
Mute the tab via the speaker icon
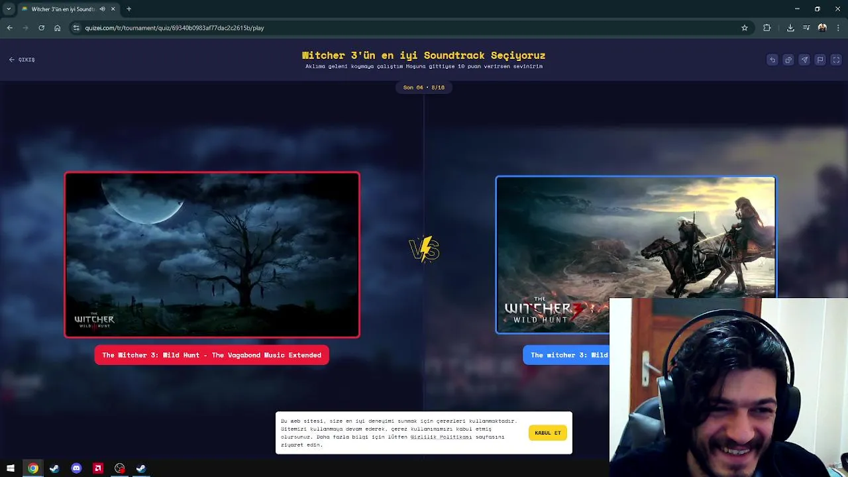coord(102,9)
